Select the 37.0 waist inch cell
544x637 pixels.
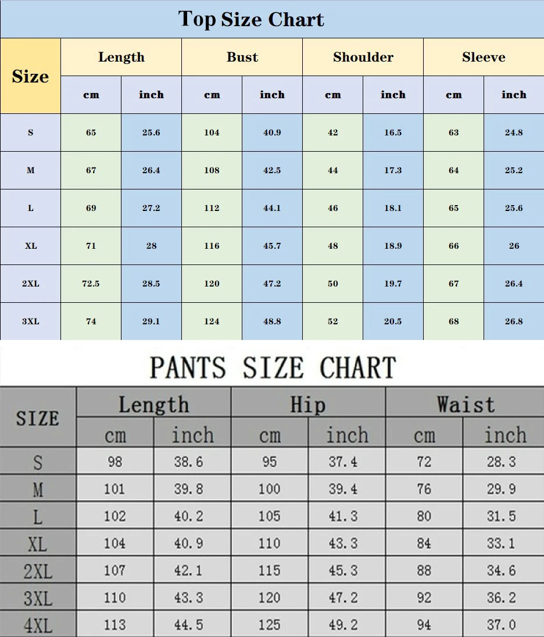pyautogui.click(x=501, y=625)
